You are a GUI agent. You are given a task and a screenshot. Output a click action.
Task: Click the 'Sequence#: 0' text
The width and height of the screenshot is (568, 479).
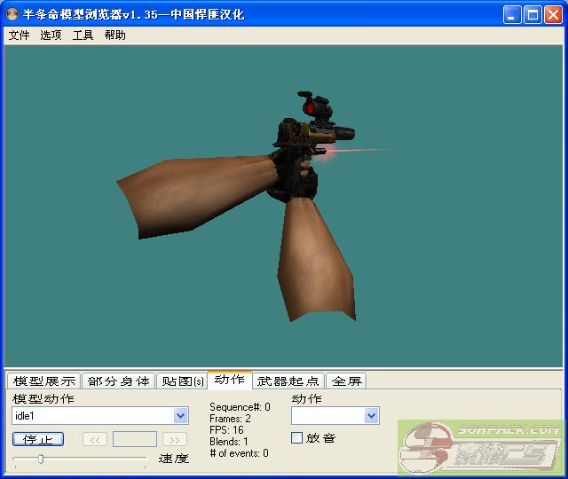(x=240, y=407)
